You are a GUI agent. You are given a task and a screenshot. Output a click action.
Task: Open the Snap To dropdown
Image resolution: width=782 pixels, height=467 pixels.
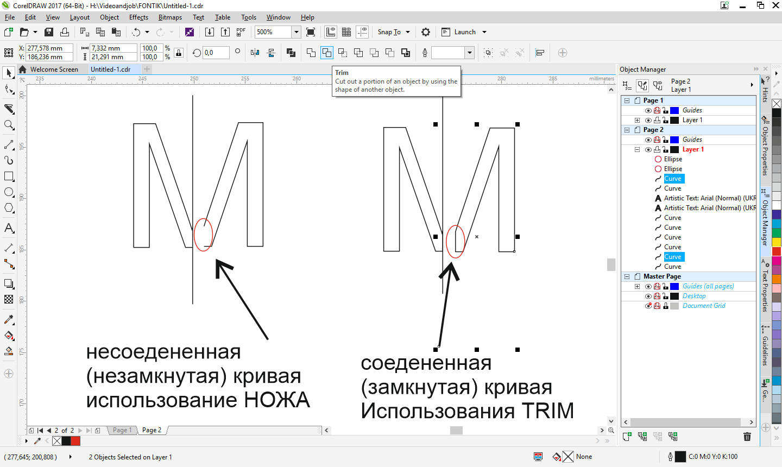click(394, 32)
